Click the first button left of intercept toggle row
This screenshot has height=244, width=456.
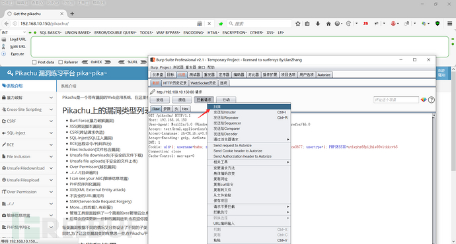(x=160, y=100)
